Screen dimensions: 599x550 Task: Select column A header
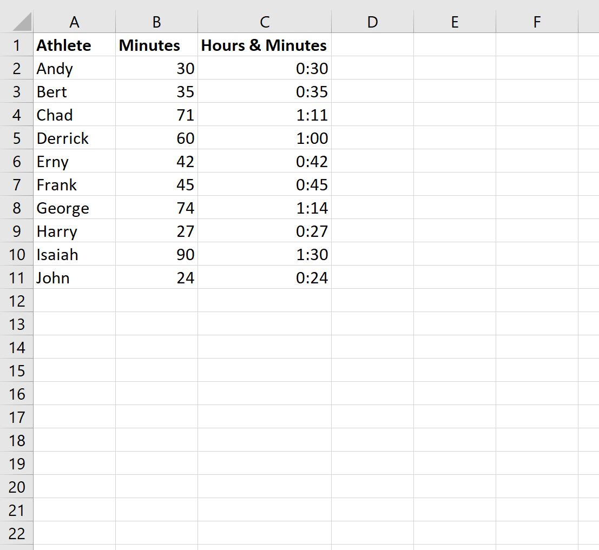click(74, 22)
